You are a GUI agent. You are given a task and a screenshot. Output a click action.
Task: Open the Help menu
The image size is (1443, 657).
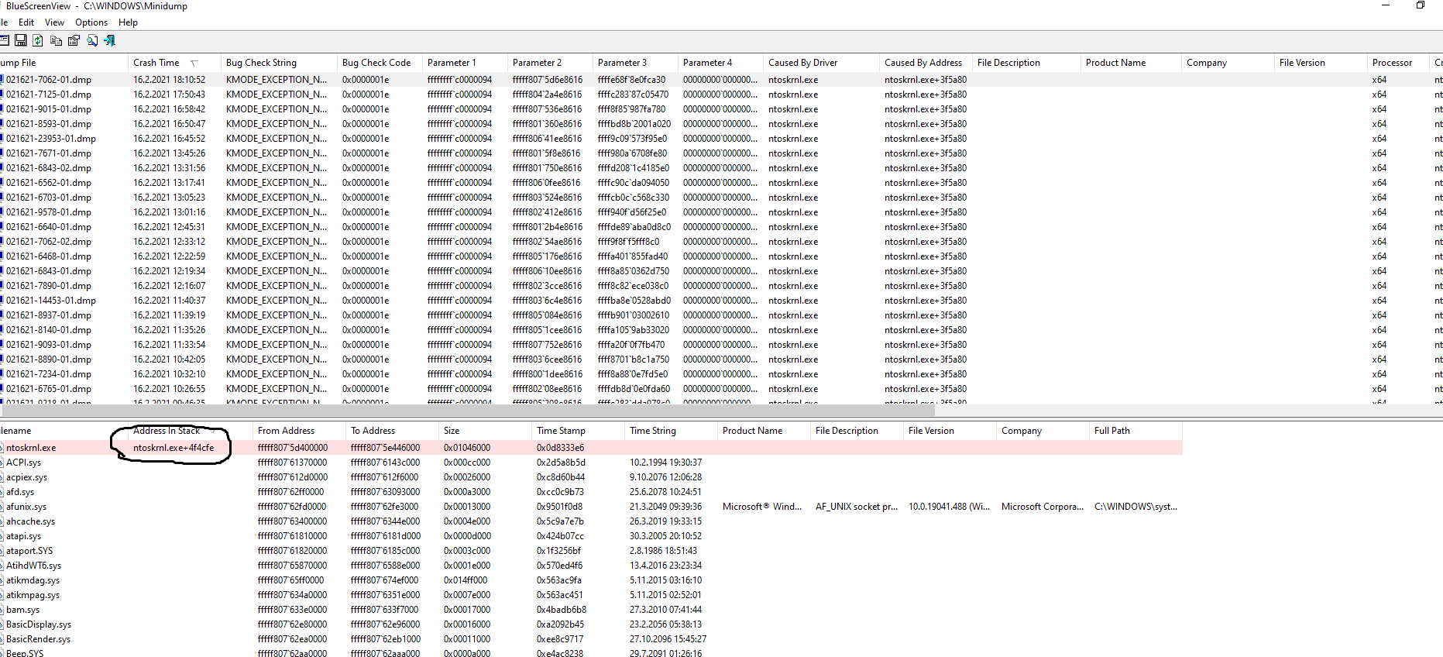point(128,22)
